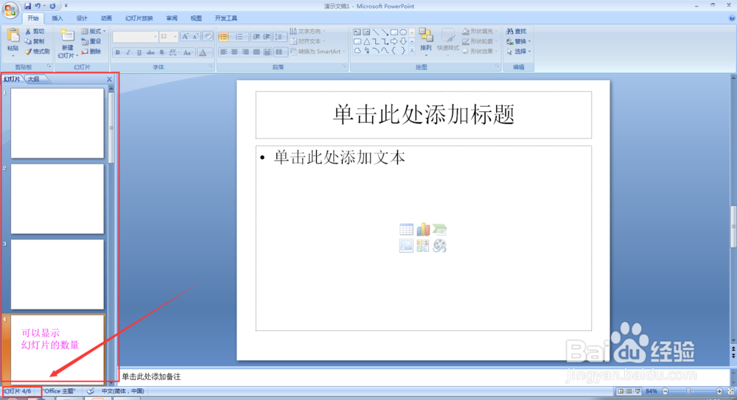Redo the last action
This screenshot has height=400, width=737.
coord(52,6)
